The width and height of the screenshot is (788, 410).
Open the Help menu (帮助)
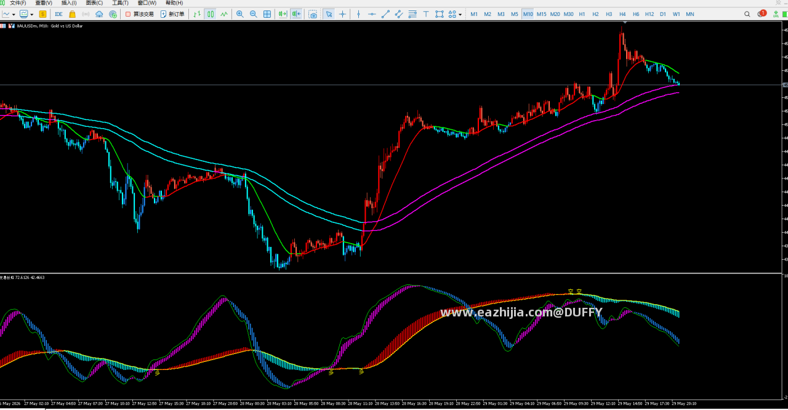(174, 3)
